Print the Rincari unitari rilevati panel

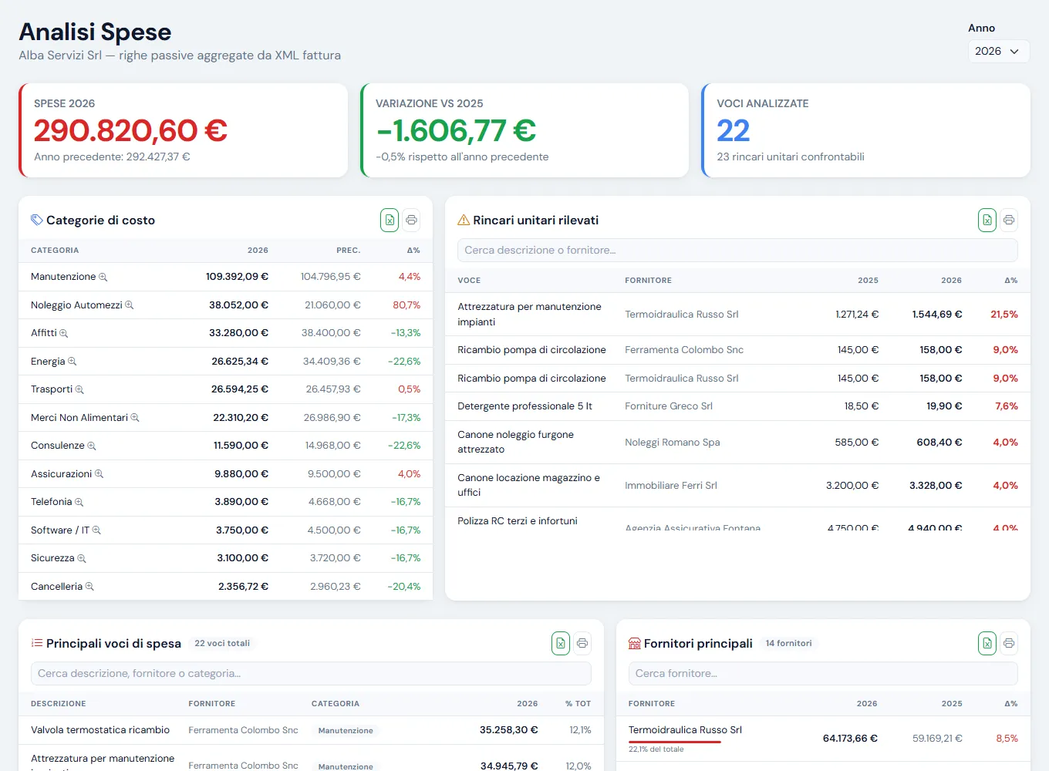click(x=1009, y=221)
